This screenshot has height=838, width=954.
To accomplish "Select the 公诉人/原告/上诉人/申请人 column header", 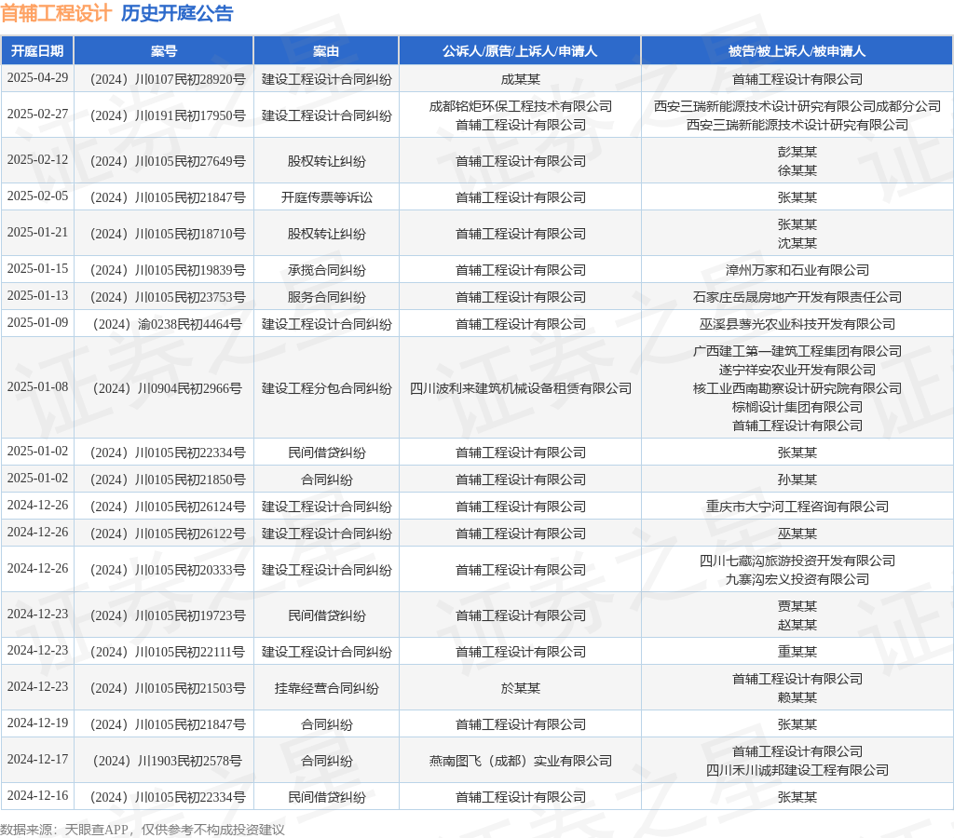I will pos(520,51).
